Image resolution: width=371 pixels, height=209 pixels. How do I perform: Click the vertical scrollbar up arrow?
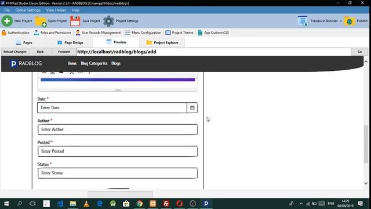tap(366, 62)
